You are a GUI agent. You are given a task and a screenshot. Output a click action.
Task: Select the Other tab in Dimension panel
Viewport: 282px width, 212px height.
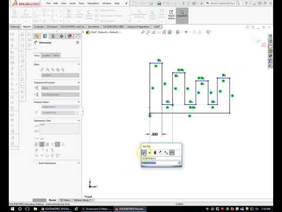(56, 55)
